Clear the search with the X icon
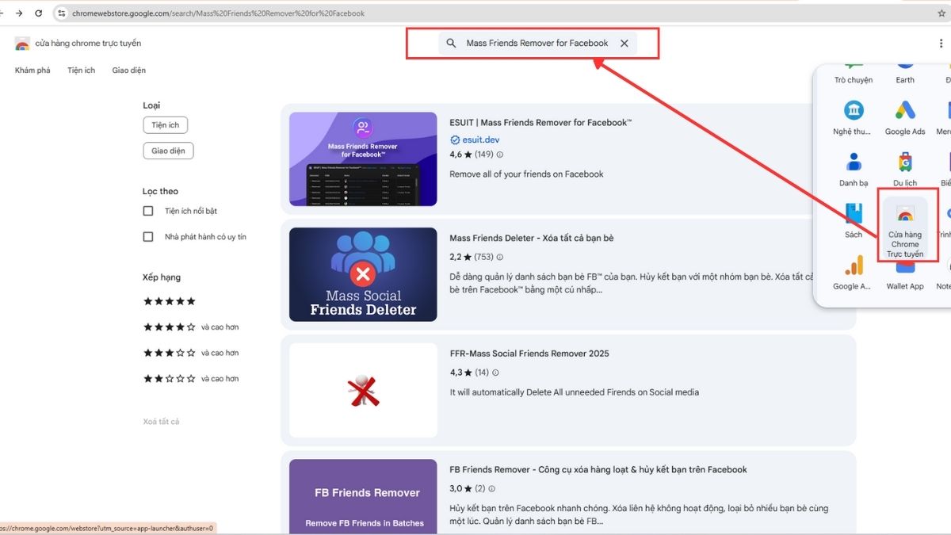The height and width of the screenshot is (535, 951). pos(624,44)
